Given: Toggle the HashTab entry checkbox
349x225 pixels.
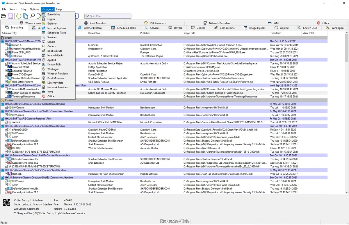Looking at the screenshot, I should coord(6,174).
